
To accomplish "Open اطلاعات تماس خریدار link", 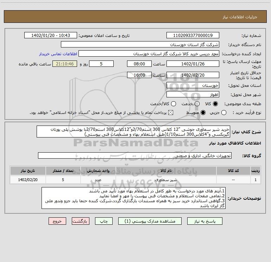I will (58, 54).
